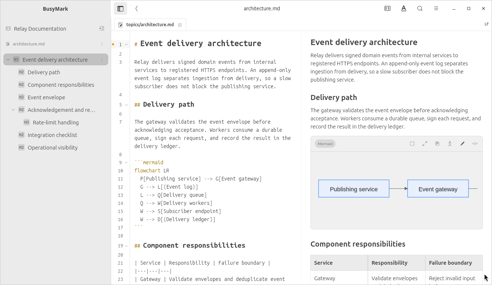Click the Responsibility table header in preview

tap(397, 263)
